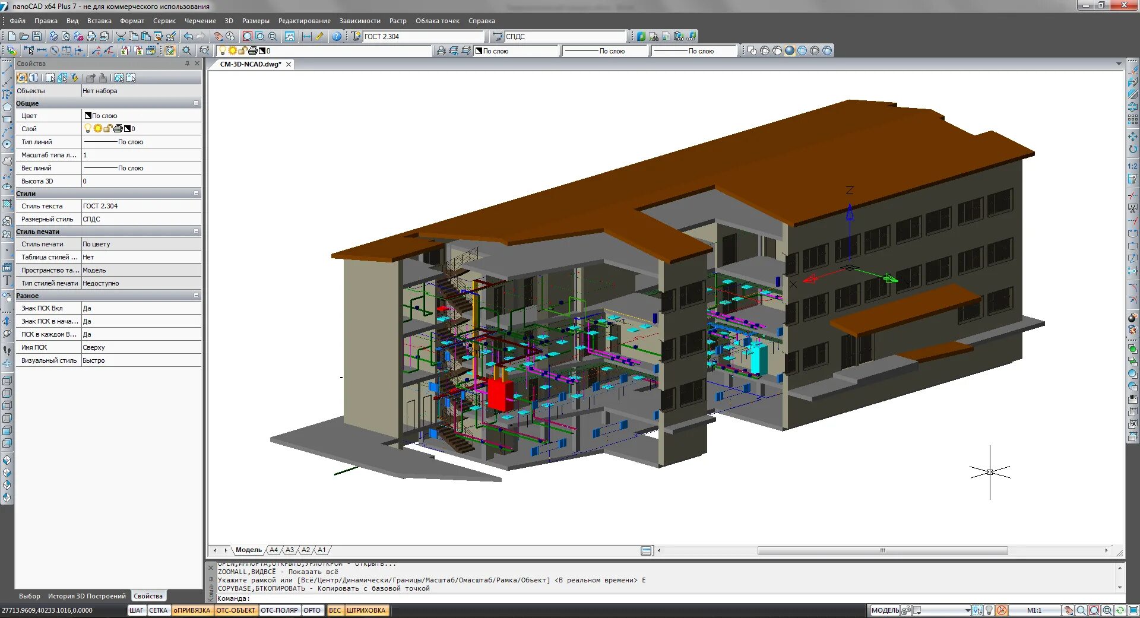This screenshot has height=618, width=1140.
Task: Click the text style icon beside ГОСТ 2.304
Action: pos(356,36)
